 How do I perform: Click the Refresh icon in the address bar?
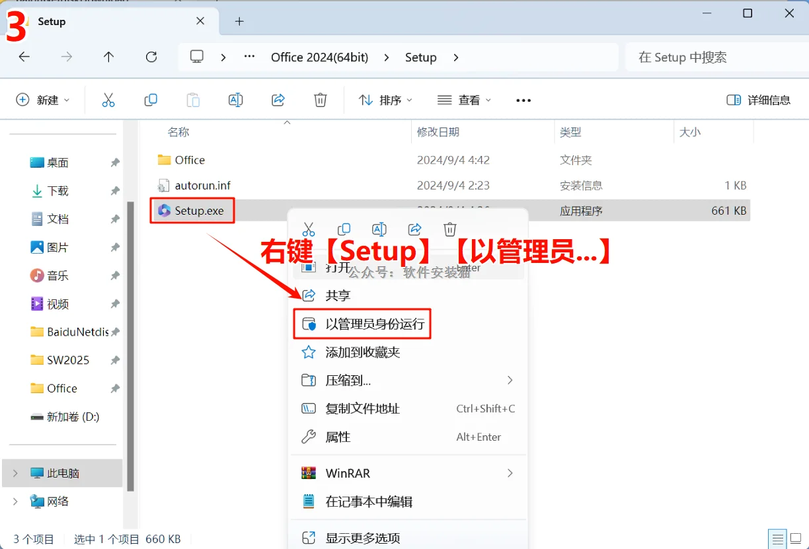point(151,57)
